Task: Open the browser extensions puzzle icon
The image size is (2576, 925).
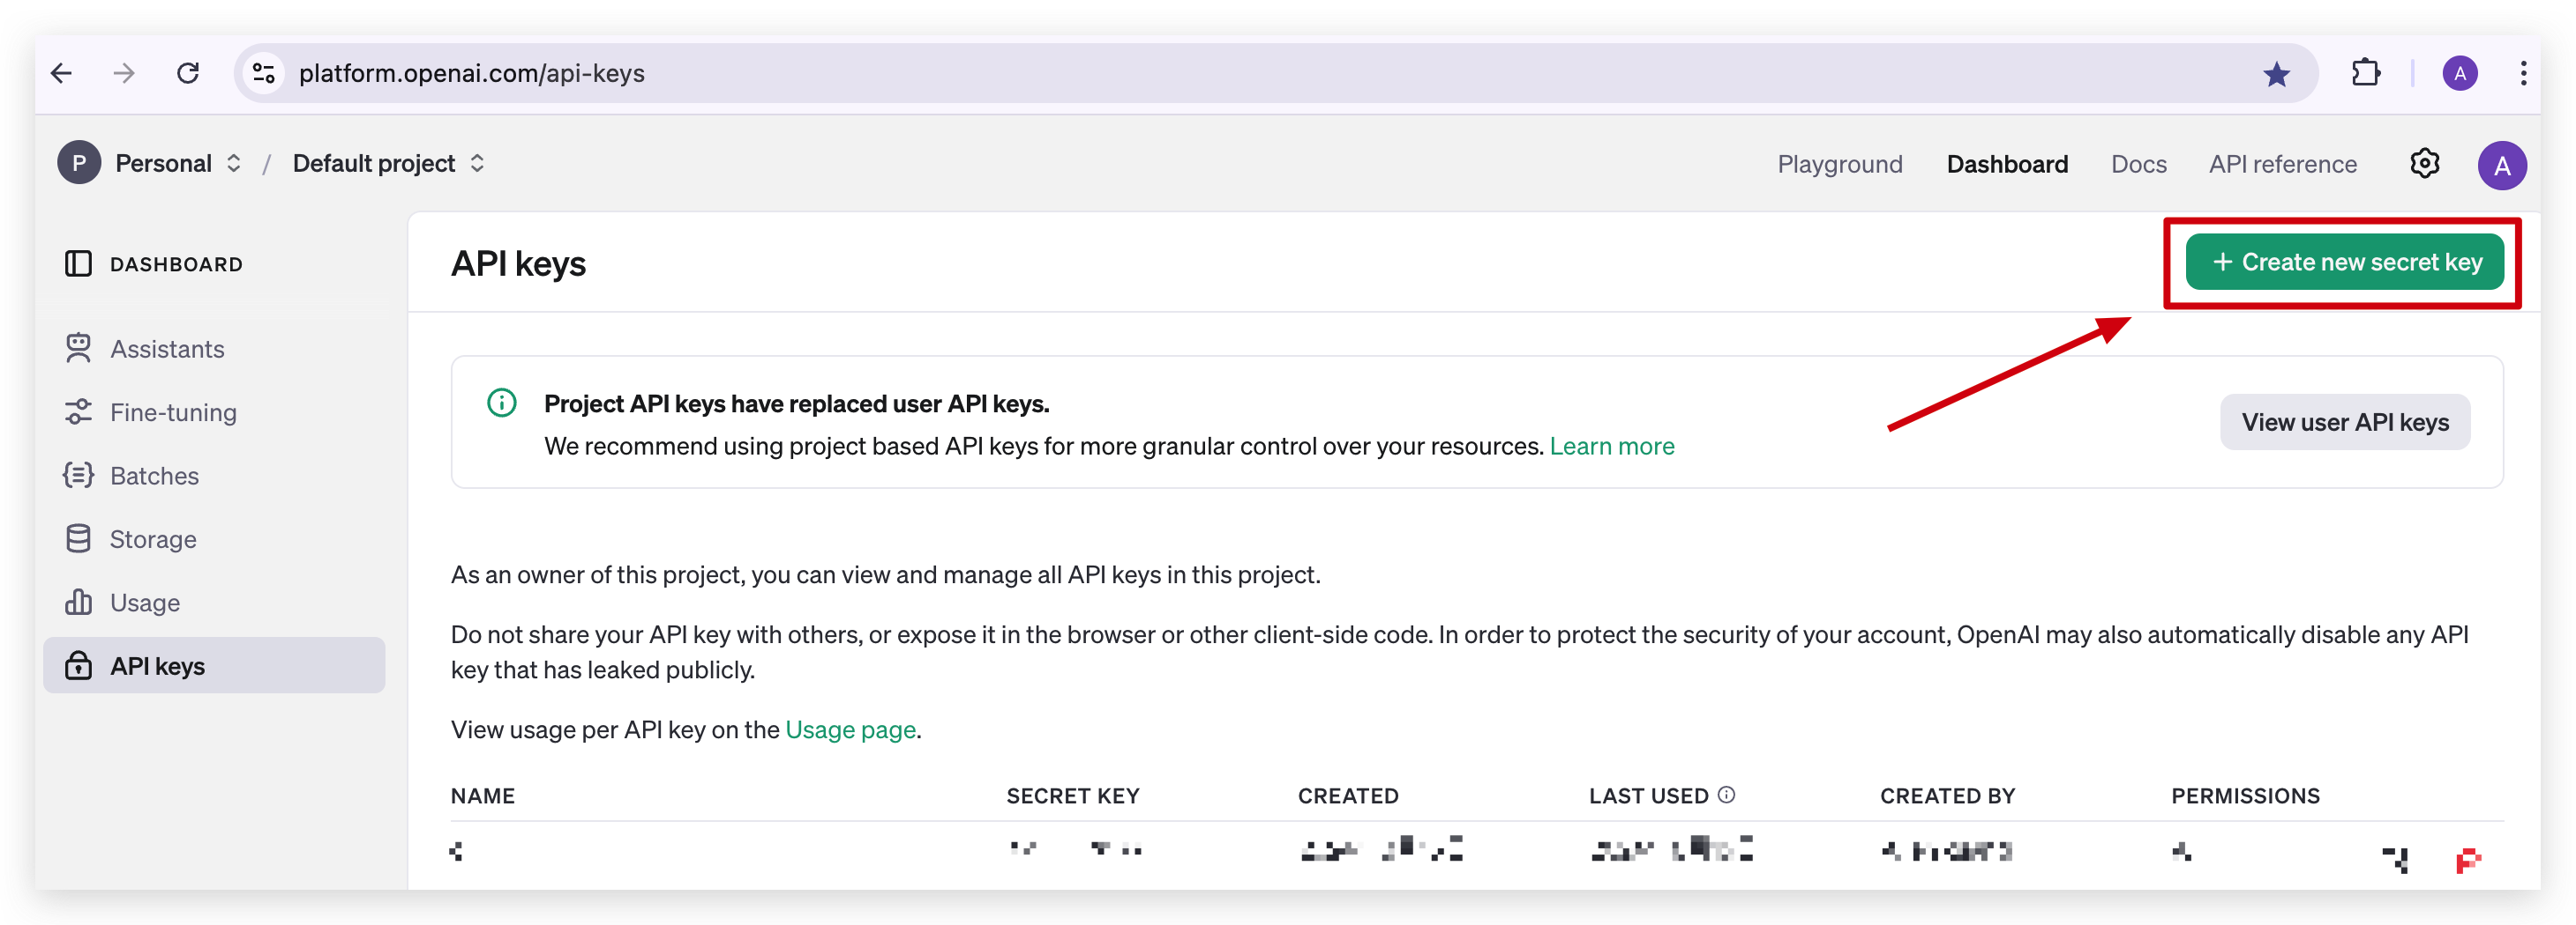Action: click(2365, 74)
